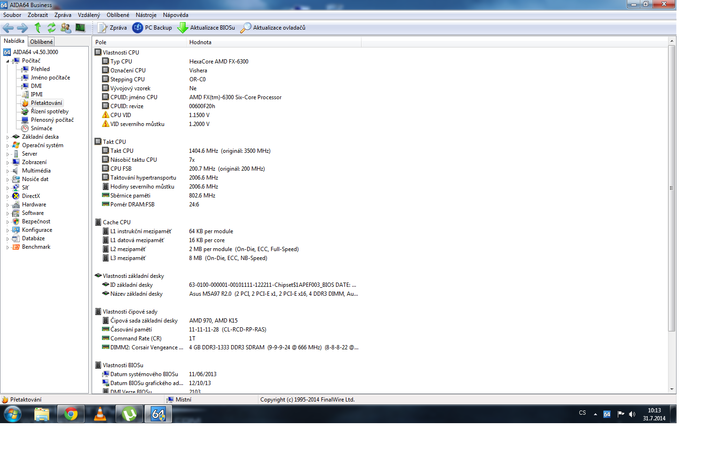This screenshot has height=473, width=716.
Task: Open the system monitor graph toolbar icon
Action: tap(80, 28)
